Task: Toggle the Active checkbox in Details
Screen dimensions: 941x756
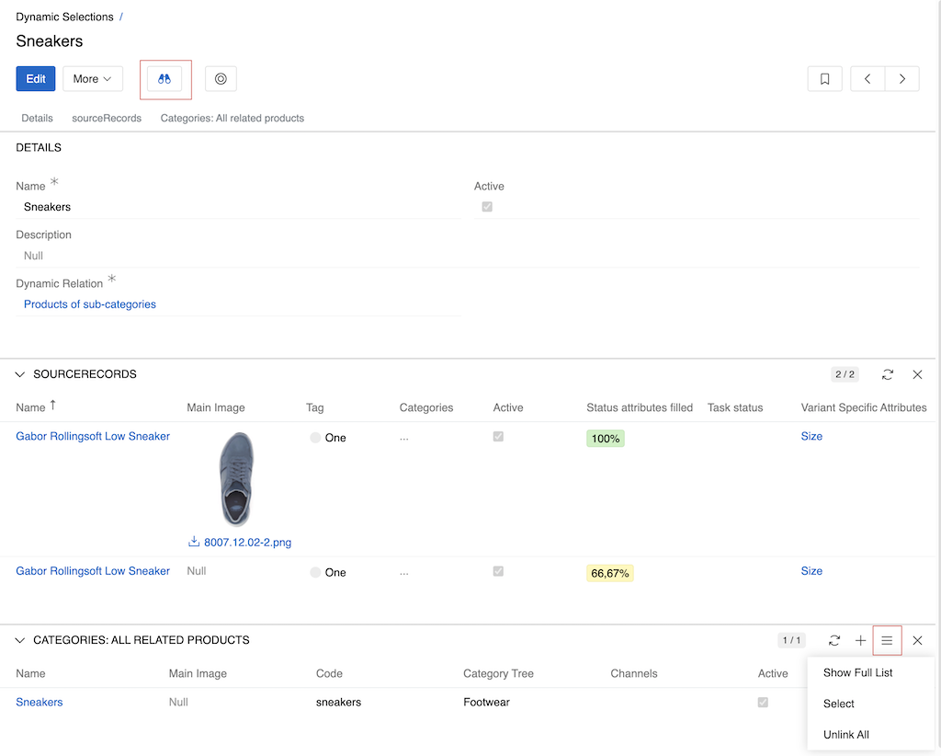Action: click(487, 207)
